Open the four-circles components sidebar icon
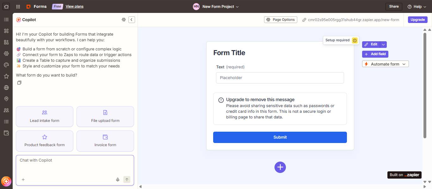 click(x=6, y=31)
